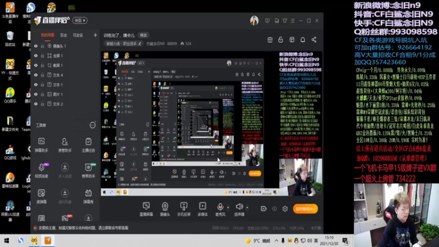Viewport: 439px width, 247px height.
Task: Download the 虚拟形象 tool
Action: pos(65,196)
